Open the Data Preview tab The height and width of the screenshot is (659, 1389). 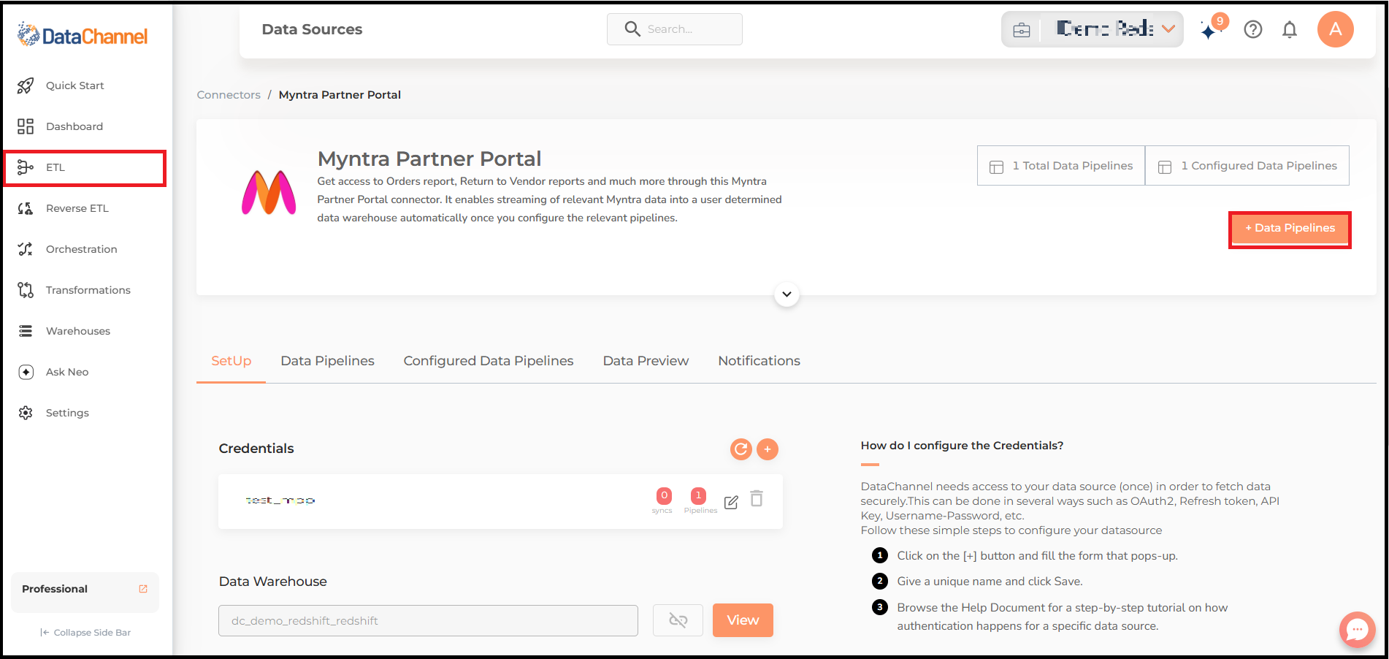coord(646,361)
